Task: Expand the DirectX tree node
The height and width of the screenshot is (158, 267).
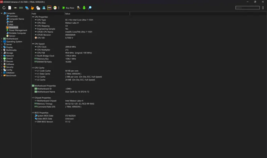Action: point(2,58)
